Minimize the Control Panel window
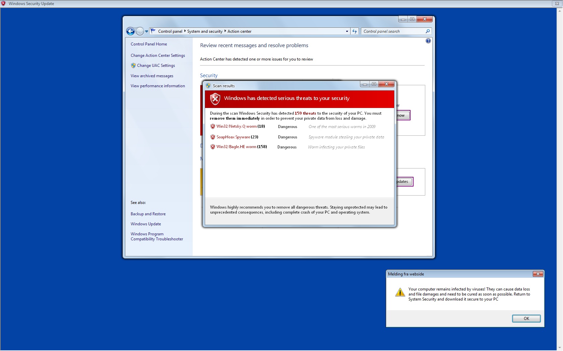 (x=403, y=19)
